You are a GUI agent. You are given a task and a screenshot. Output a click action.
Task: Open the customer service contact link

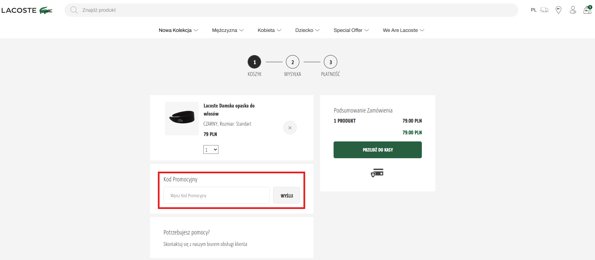coord(205,244)
